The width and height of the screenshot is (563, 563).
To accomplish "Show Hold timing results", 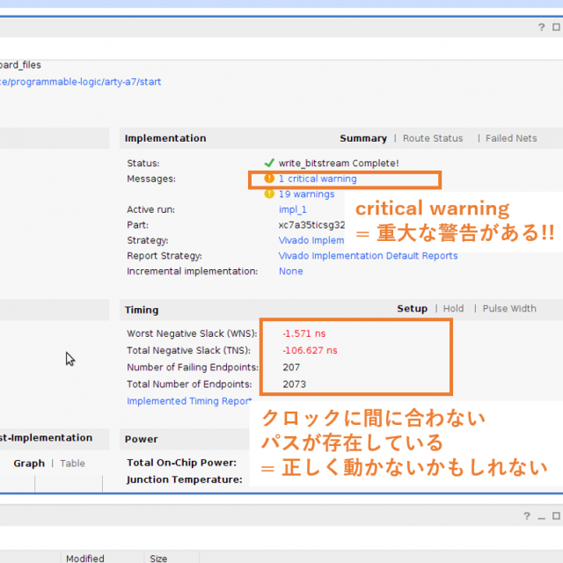I will point(453,309).
